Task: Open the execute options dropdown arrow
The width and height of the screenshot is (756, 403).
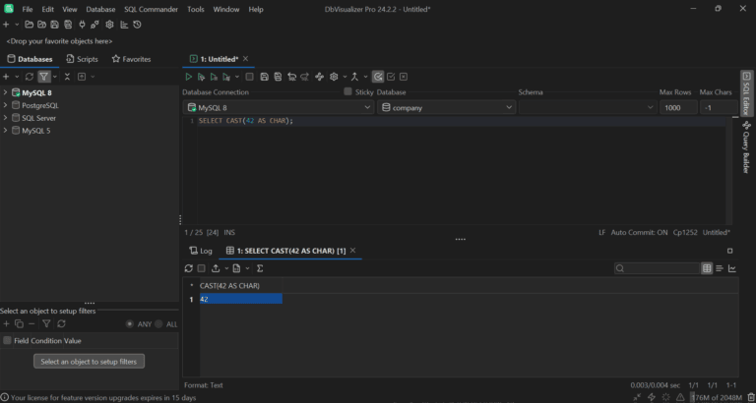Action: tap(236, 77)
